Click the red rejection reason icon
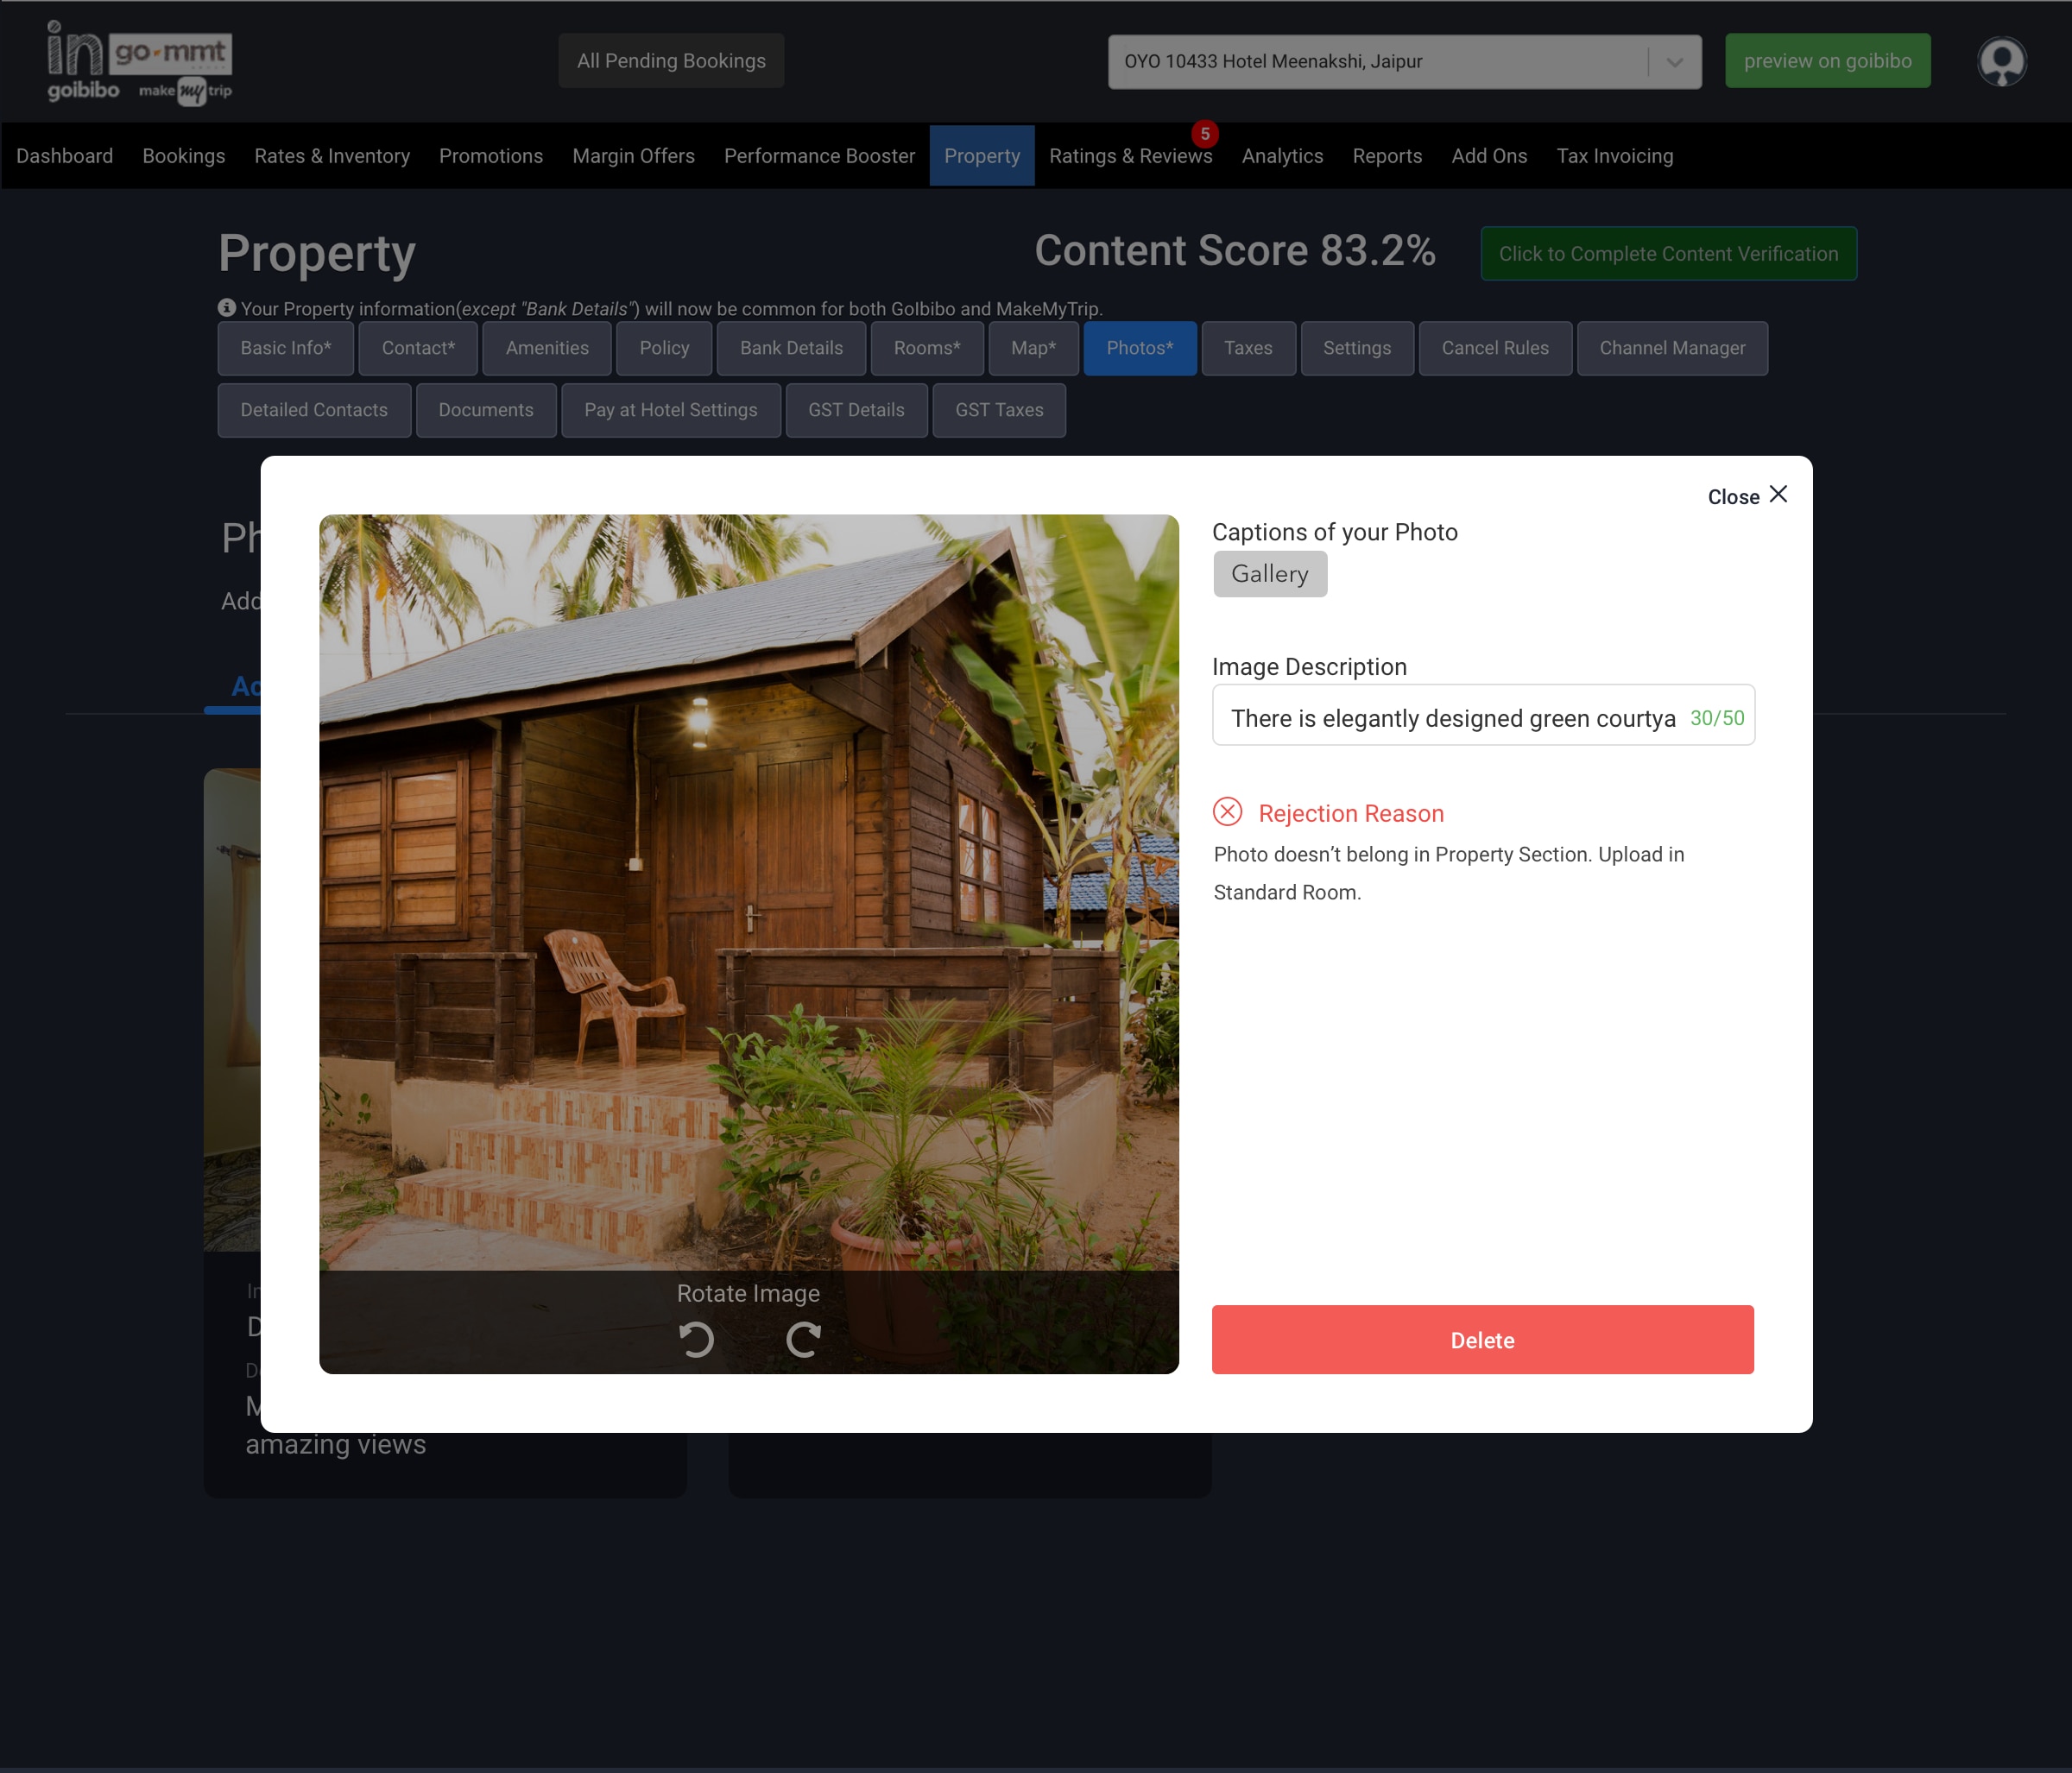This screenshot has width=2072, height=1773. pos(1227,812)
